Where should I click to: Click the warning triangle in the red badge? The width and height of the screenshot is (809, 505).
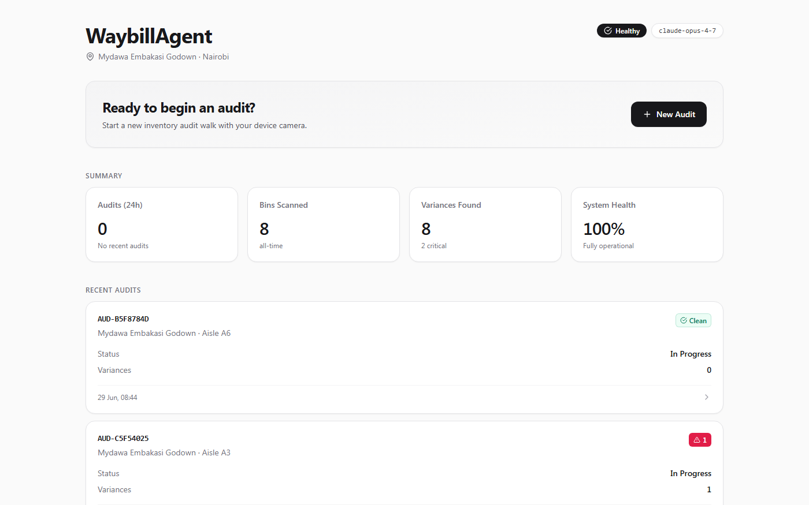tap(697, 440)
